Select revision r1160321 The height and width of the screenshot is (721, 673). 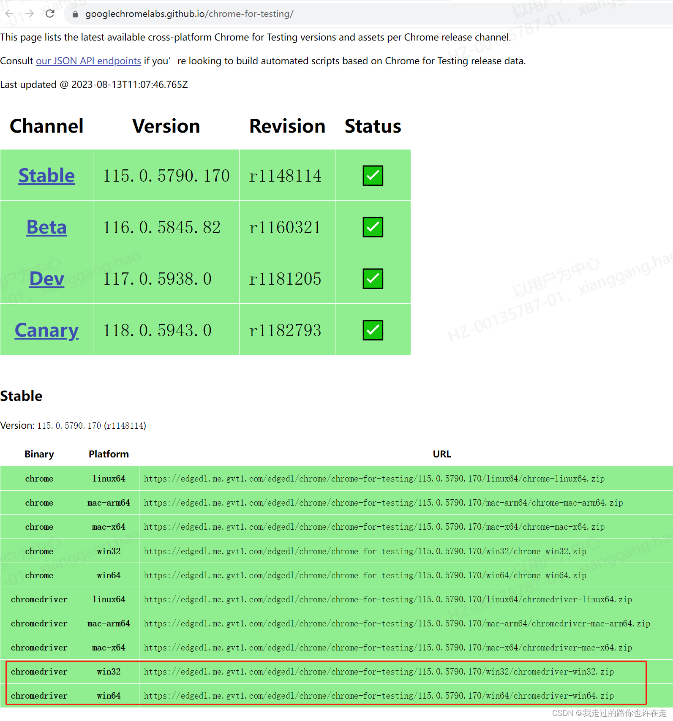(x=285, y=227)
